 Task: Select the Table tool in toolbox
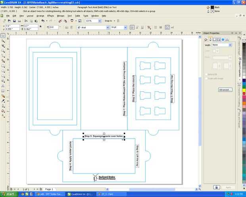tap(3, 91)
